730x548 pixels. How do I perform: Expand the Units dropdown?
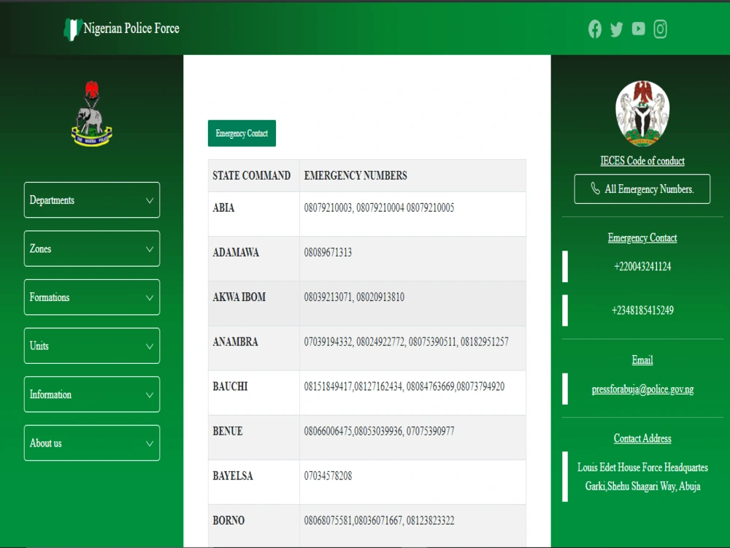[92, 346]
